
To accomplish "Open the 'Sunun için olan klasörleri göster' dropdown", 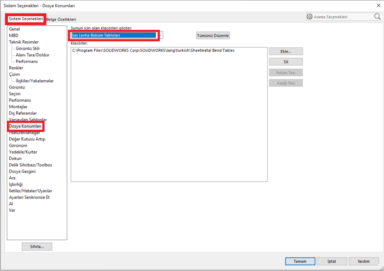I will [160, 35].
